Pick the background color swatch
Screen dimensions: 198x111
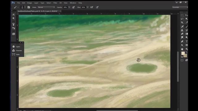(x=186, y=56)
